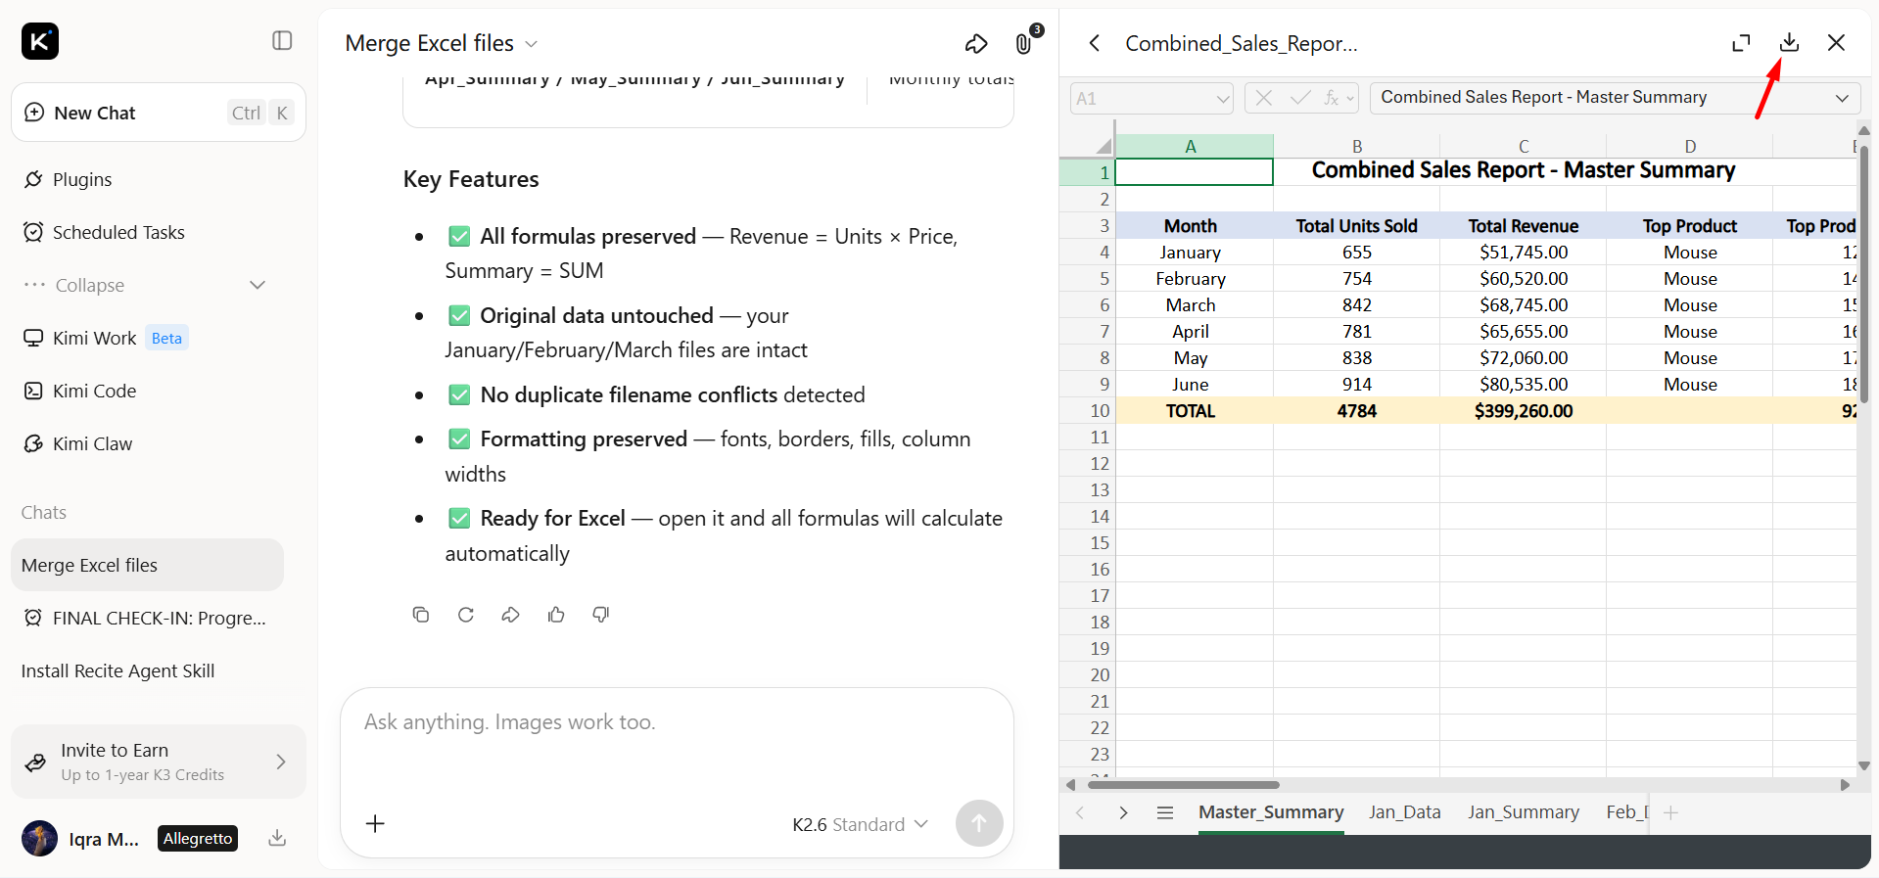Click the vertical scrollbar thumb
Screen dimensions: 1879x878
[1863, 274]
